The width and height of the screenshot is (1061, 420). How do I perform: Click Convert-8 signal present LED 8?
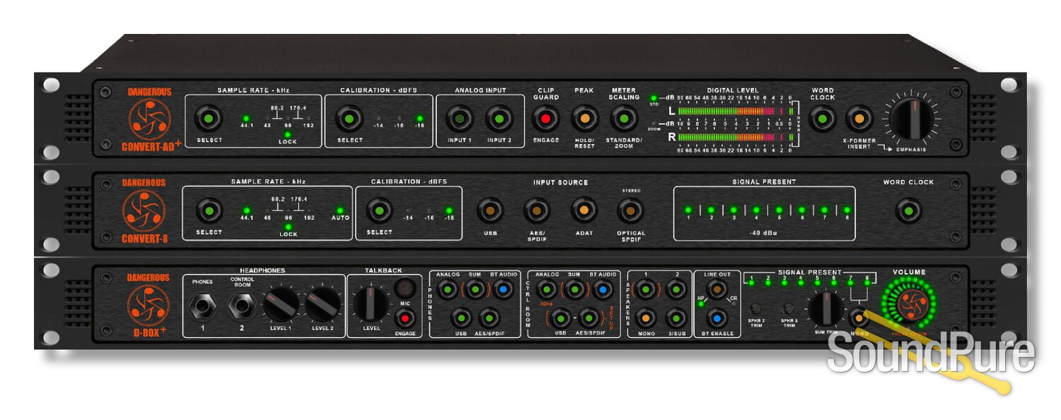(846, 210)
